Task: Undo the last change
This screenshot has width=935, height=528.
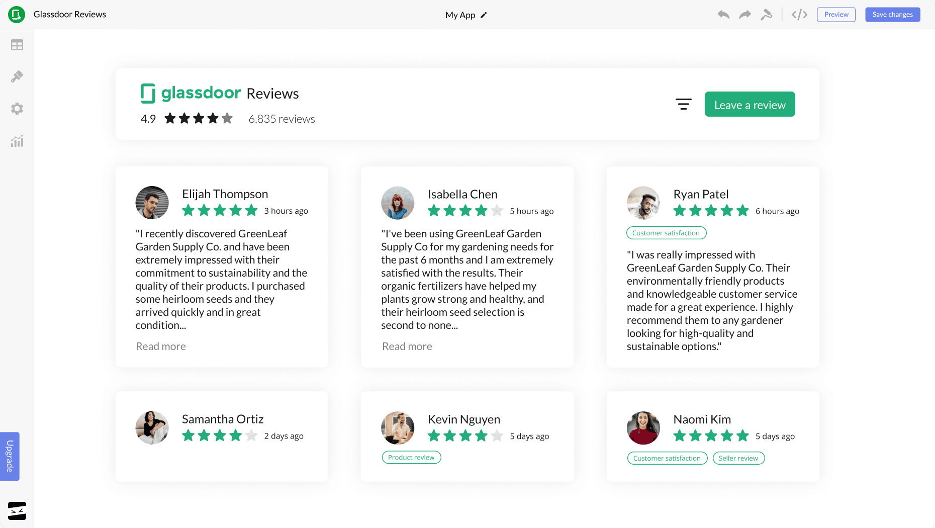Action: 723,15
